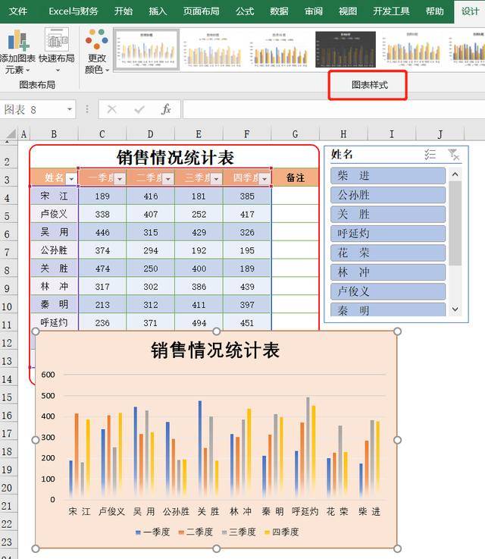Cancel entry with the X formula button
This screenshot has height=559, width=485.
tap(112, 109)
